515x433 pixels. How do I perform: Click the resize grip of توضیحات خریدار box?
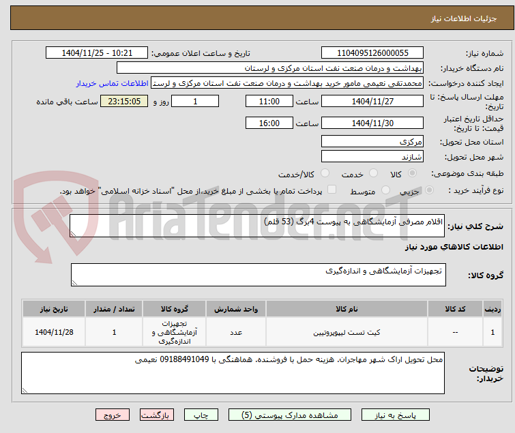(x=25, y=391)
